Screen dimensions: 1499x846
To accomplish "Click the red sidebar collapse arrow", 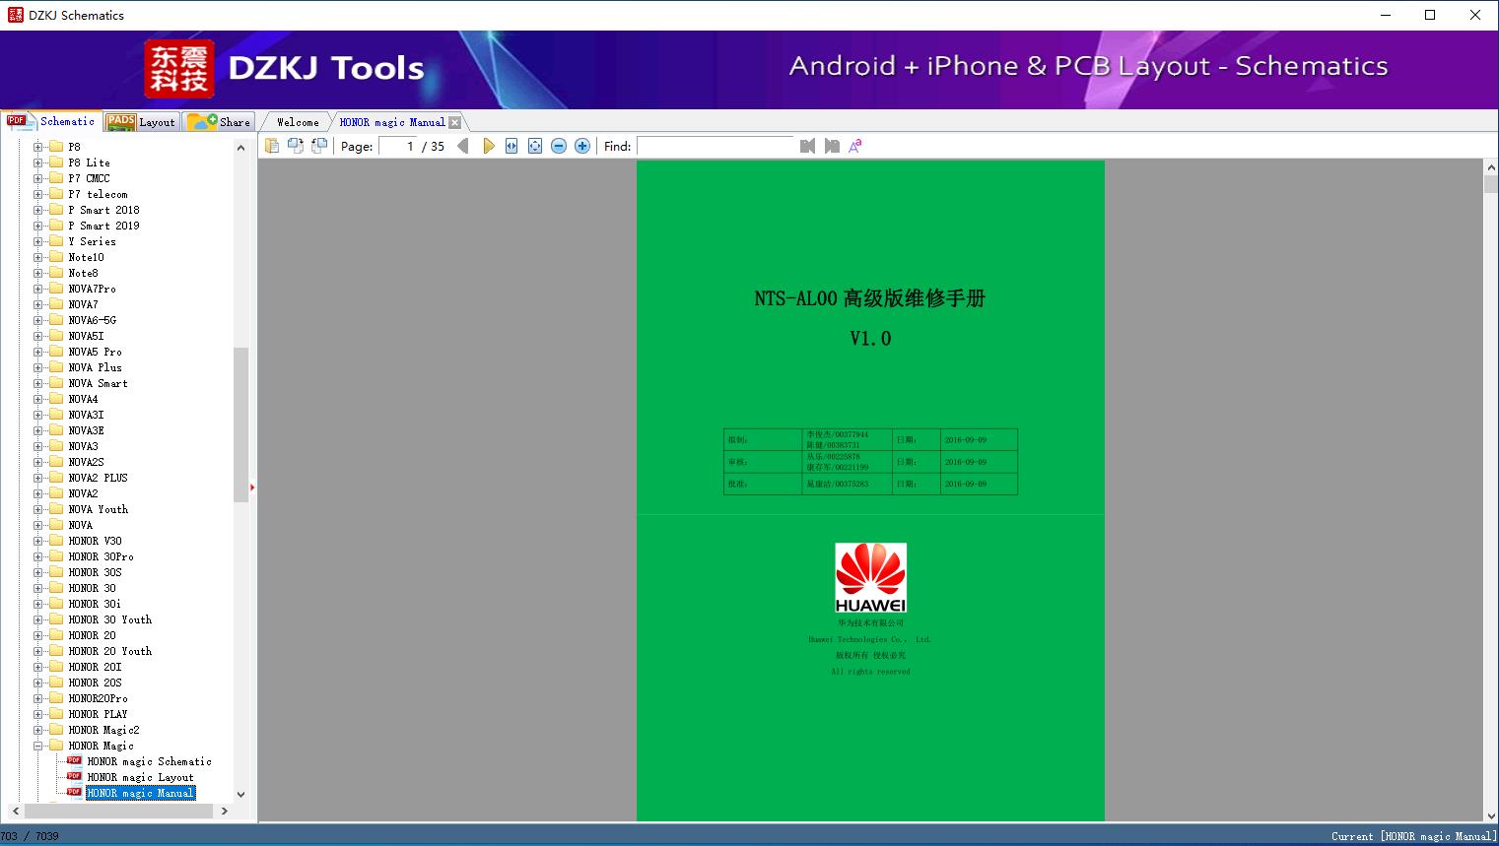I will (x=252, y=488).
